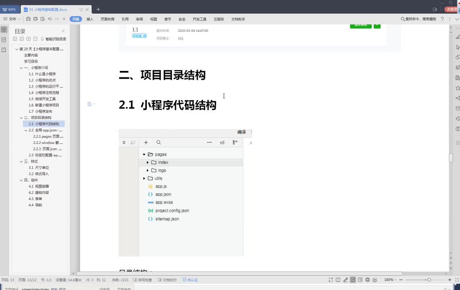This screenshot has width=460, height=290.
Task: Click the outline minus box icon
Action: tap(35, 39)
